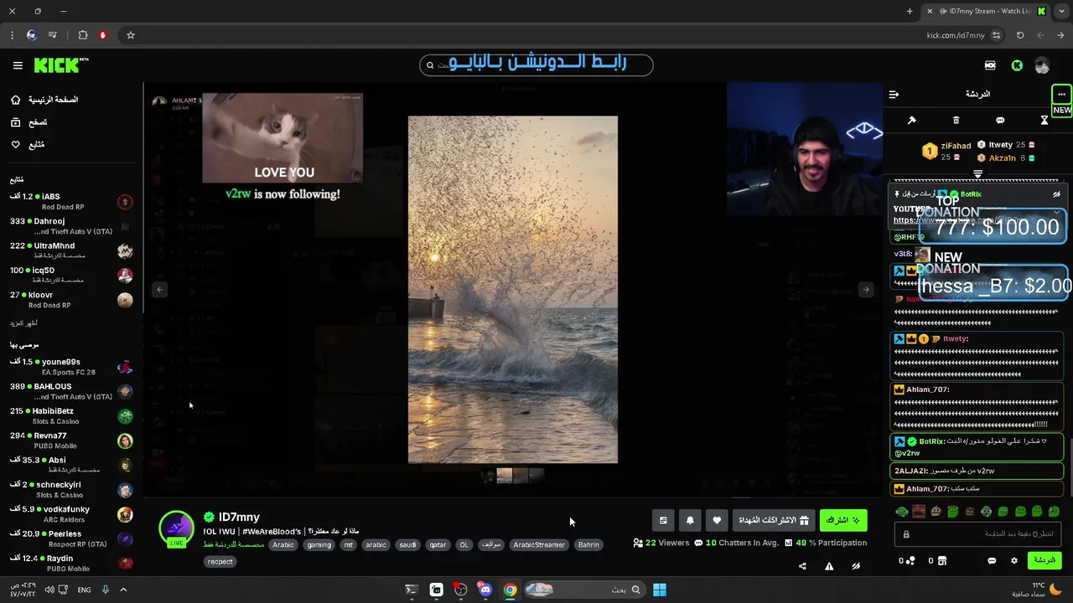Click the camera icon in the Kick top bar
Image resolution: width=1073 pixels, height=603 pixels.
tap(990, 65)
